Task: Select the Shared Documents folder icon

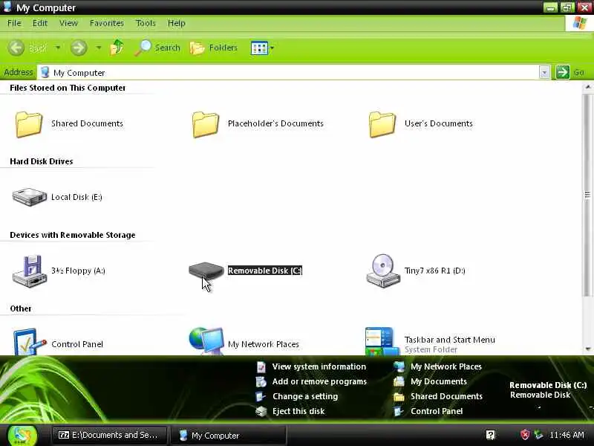Action: [28, 124]
